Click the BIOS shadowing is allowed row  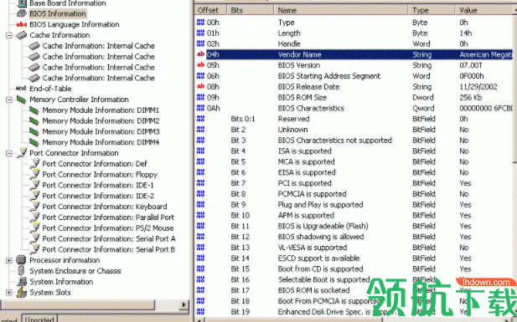point(355,237)
